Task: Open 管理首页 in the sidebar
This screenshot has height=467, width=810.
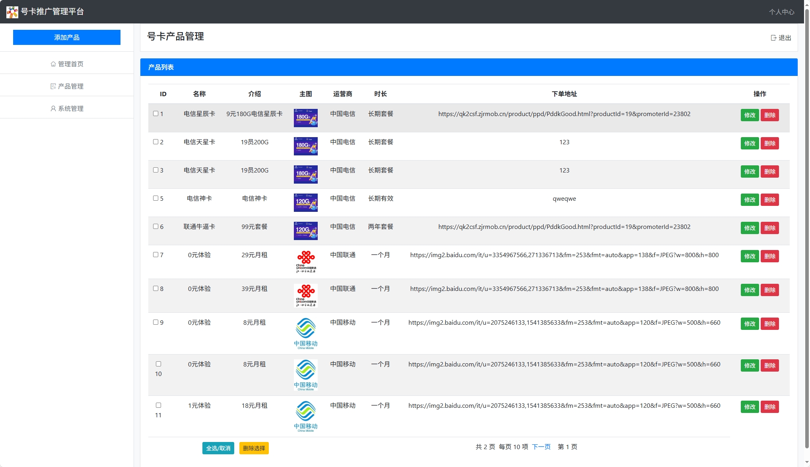Action: (x=67, y=64)
